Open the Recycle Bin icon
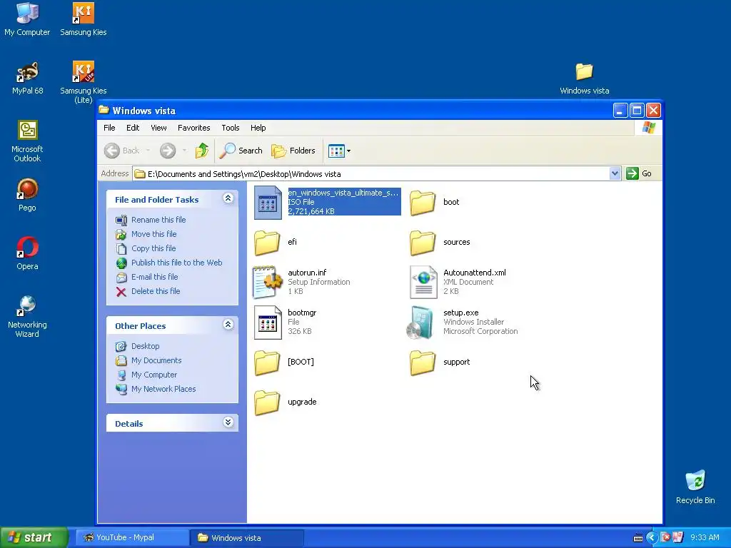The width and height of the screenshot is (731, 548). [x=695, y=487]
